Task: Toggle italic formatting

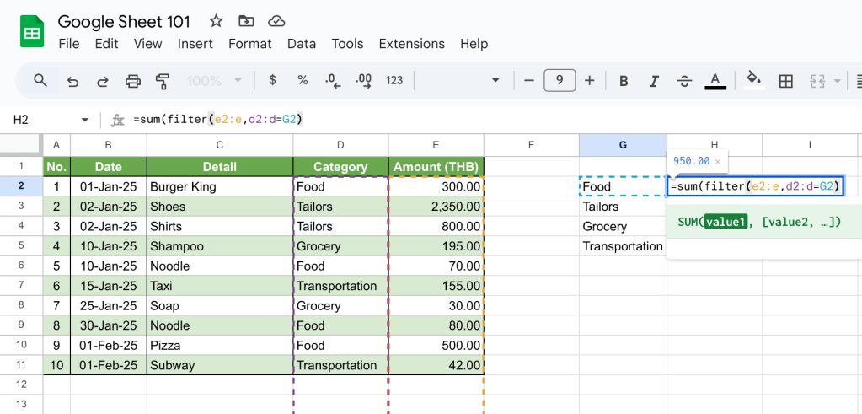Action: (x=654, y=82)
